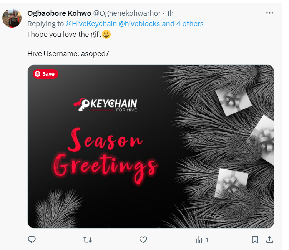
Task: View tweet analytics bar chart icon
Action: click(199, 240)
